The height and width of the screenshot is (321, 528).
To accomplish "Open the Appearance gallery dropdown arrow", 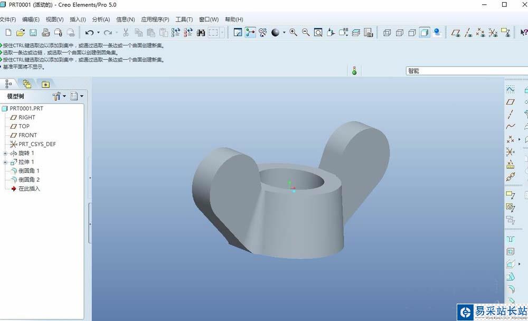I will (x=284, y=33).
